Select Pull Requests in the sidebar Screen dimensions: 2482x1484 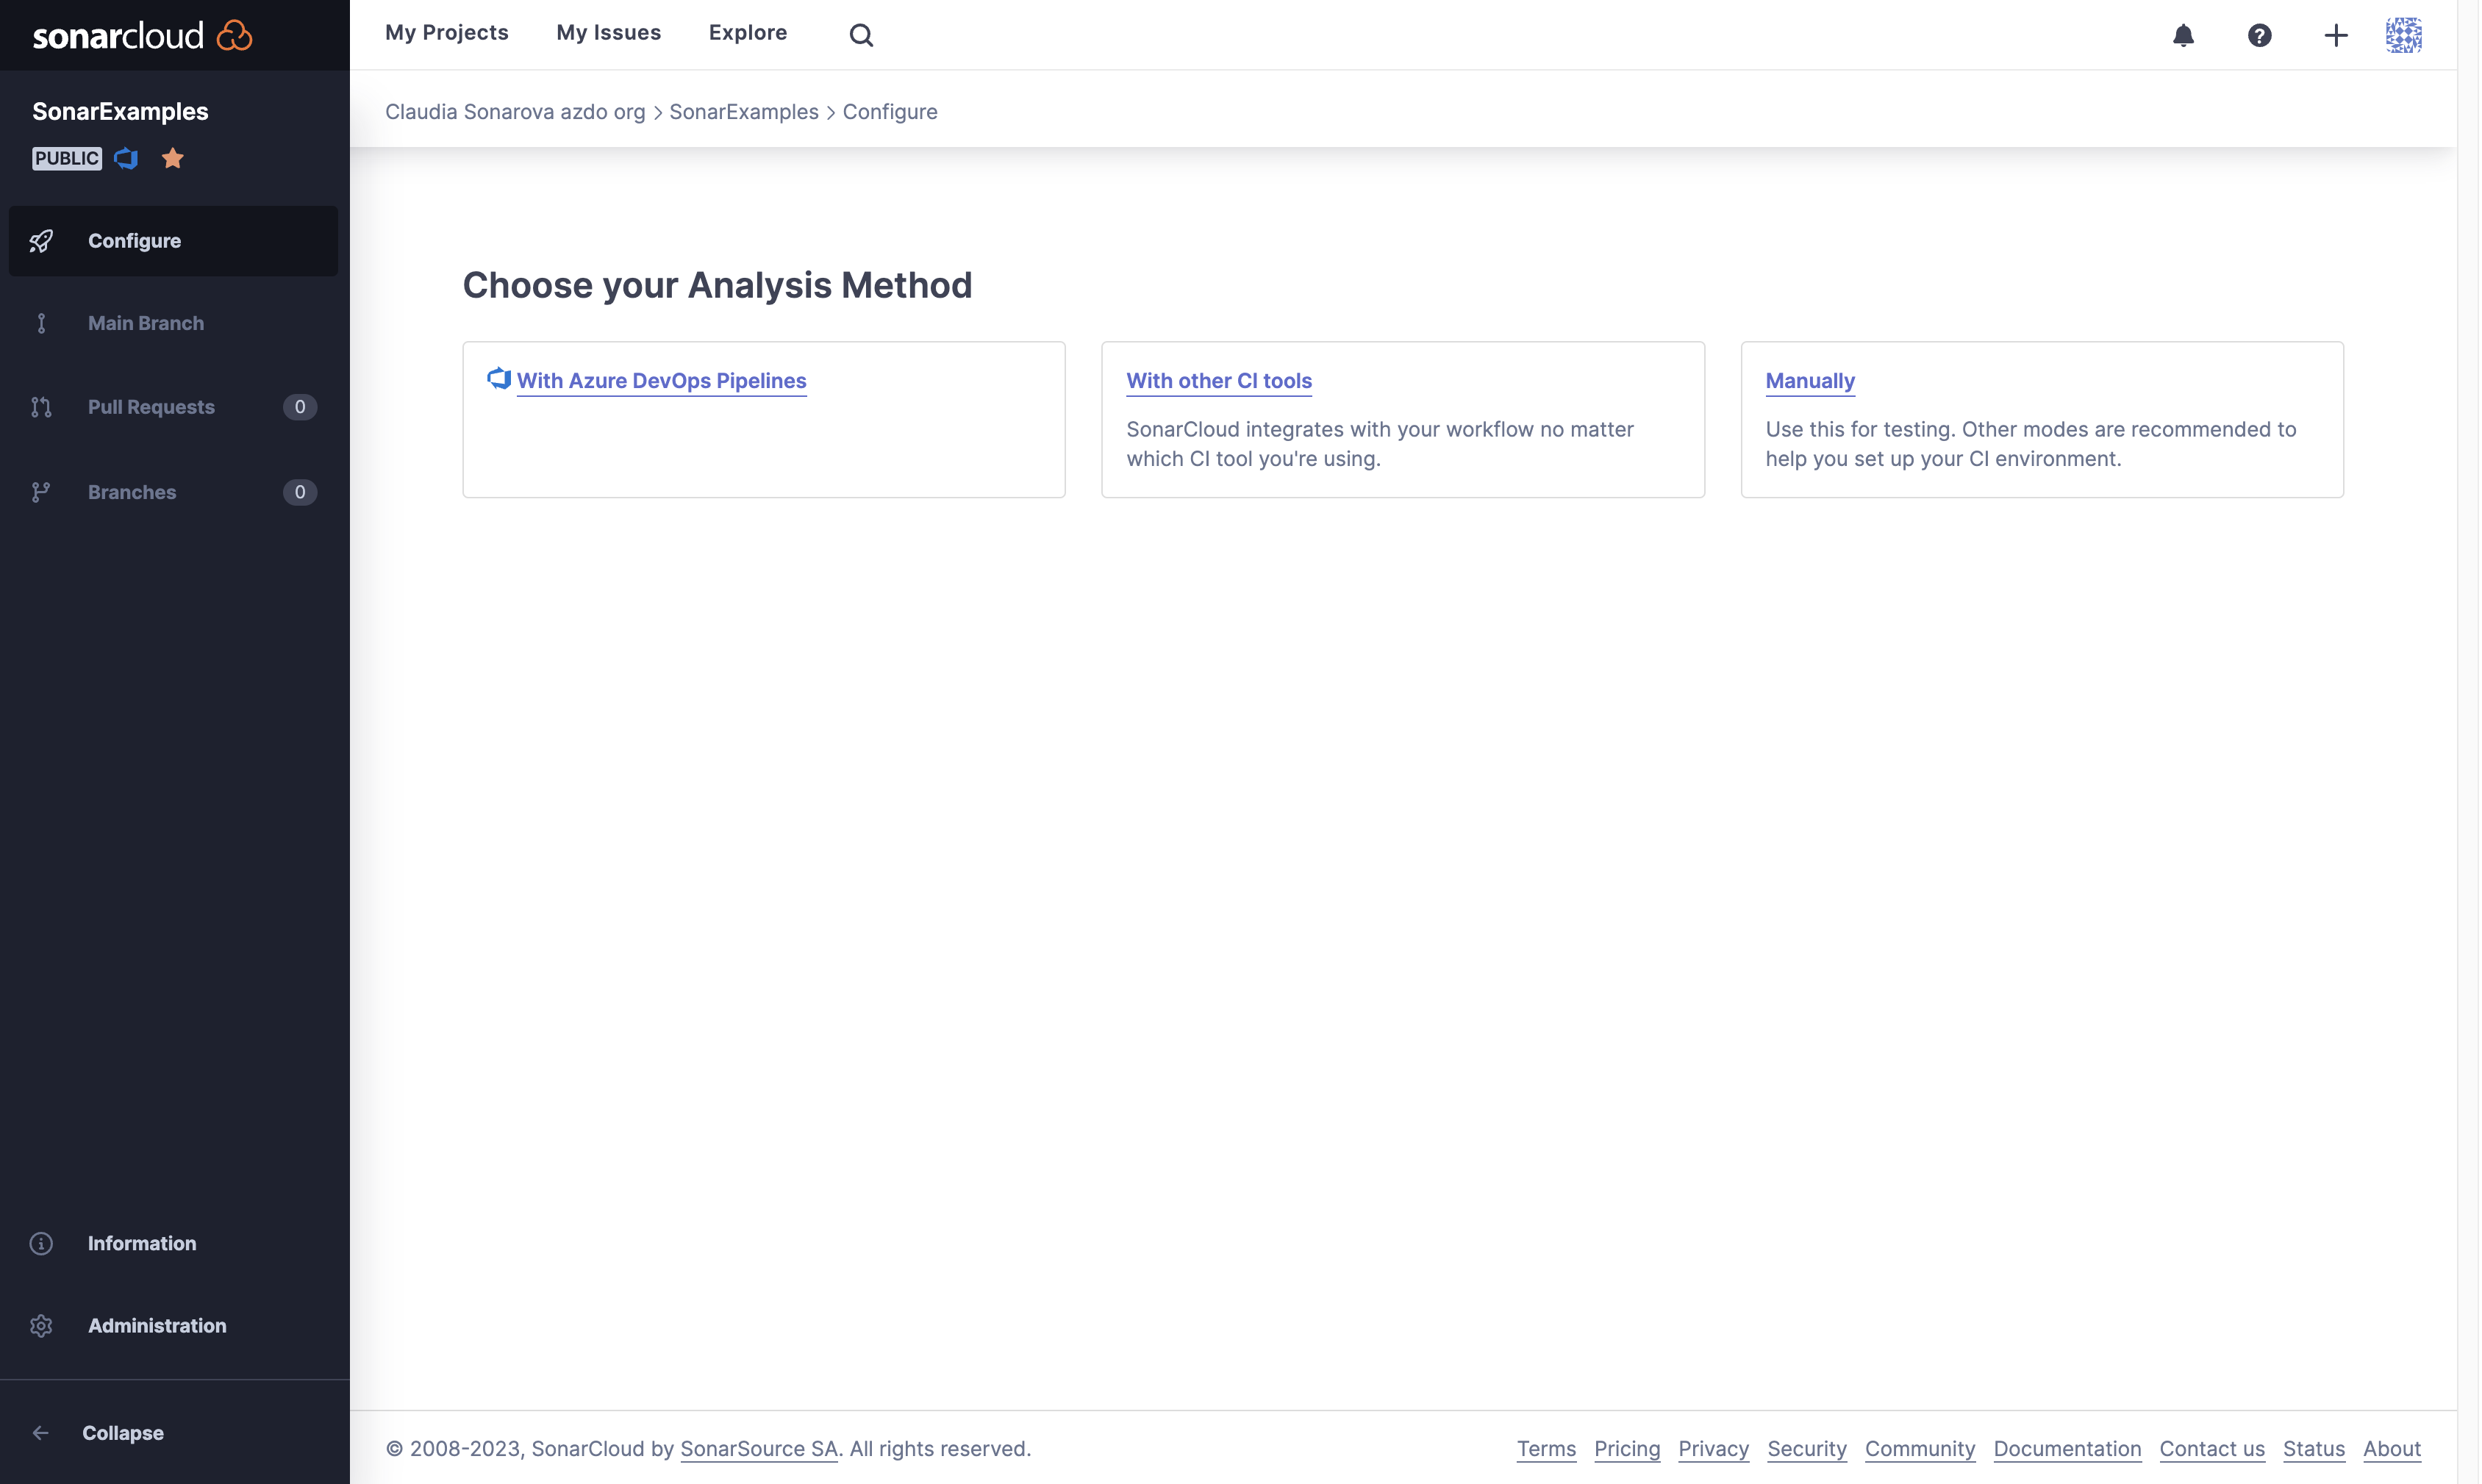[151, 407]
